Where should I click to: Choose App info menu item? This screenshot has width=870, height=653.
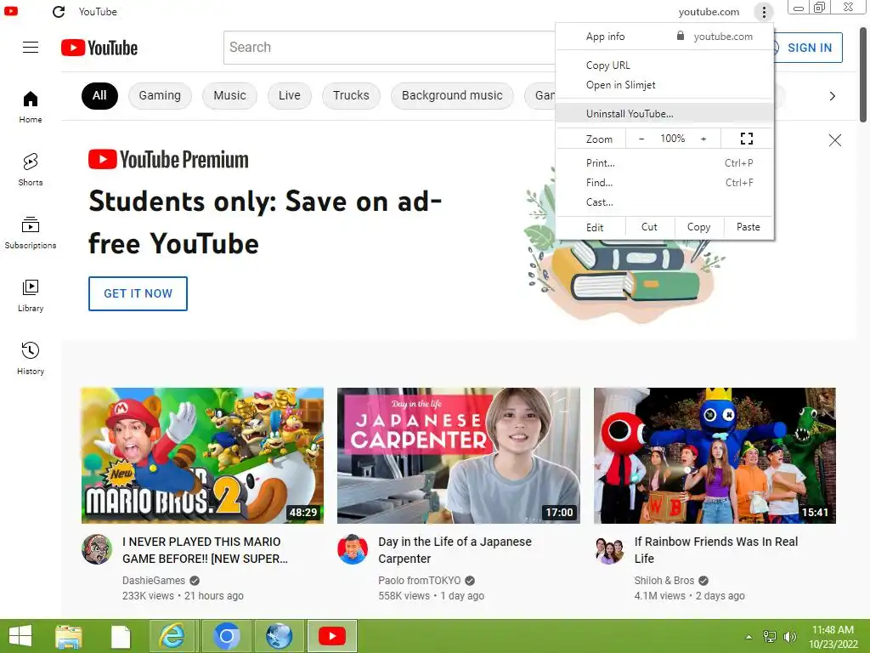click(605, 37)
